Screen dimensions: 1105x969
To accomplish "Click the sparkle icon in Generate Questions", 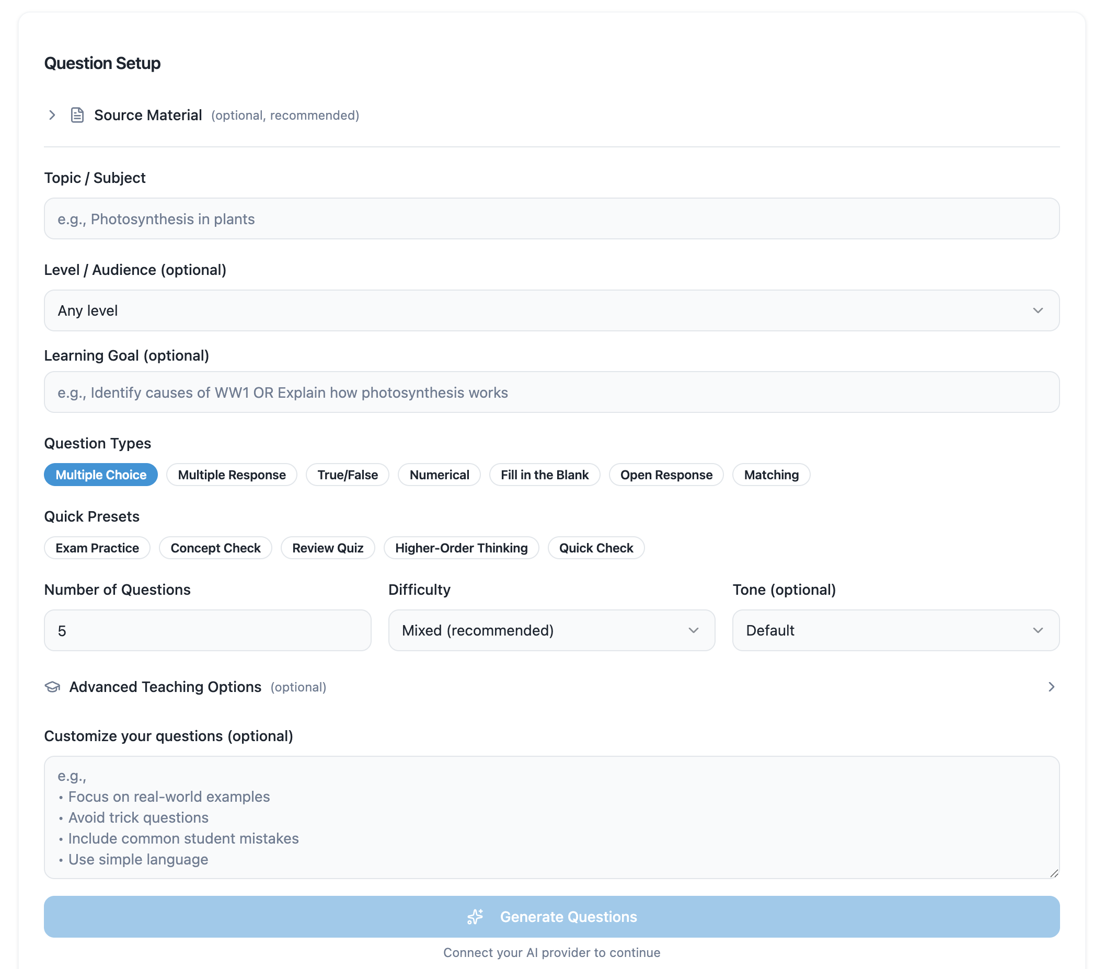I will point(475,917).
